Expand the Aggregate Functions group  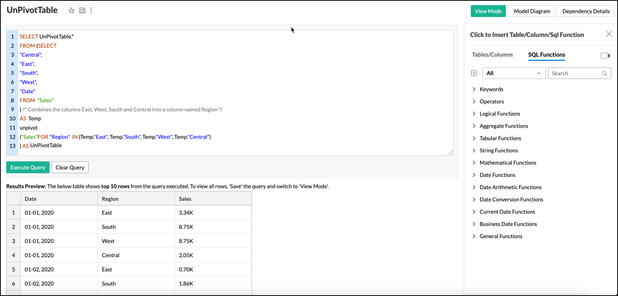tap(474, 126)
